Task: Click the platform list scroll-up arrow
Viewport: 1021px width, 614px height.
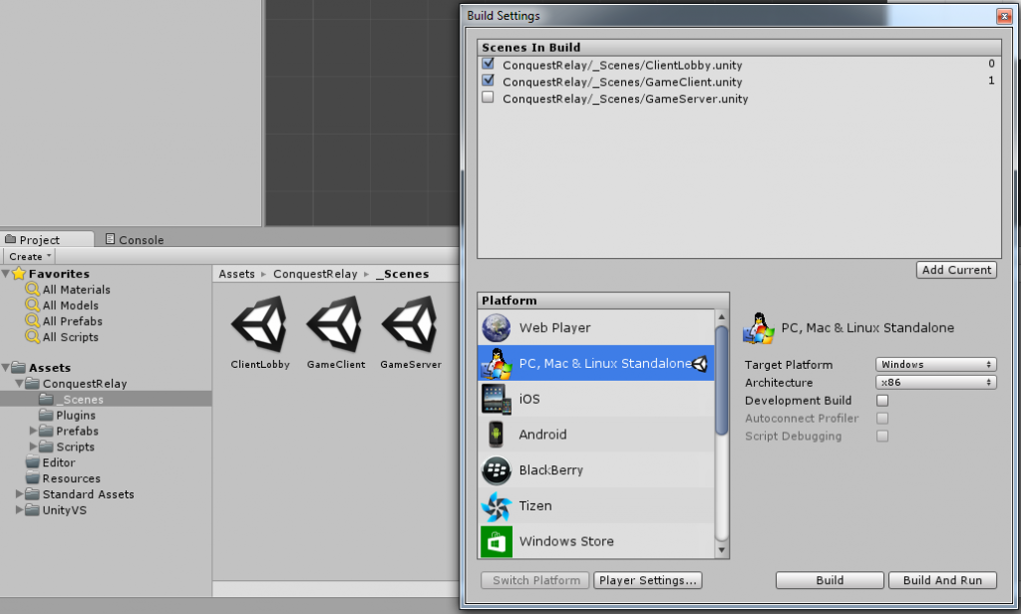Action: (721, 317)
